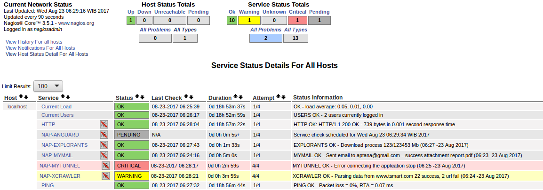Click notifications-disabled icon for NAP-MYMAIL

[x=104, y=155]
